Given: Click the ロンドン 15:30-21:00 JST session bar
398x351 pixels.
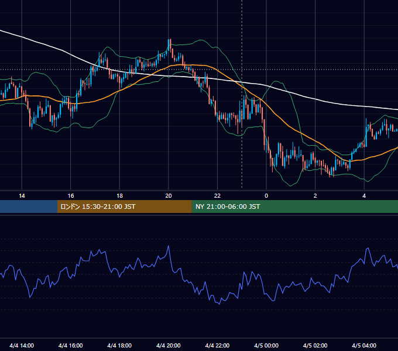Looking at the screenshot, I should [124, 207].
